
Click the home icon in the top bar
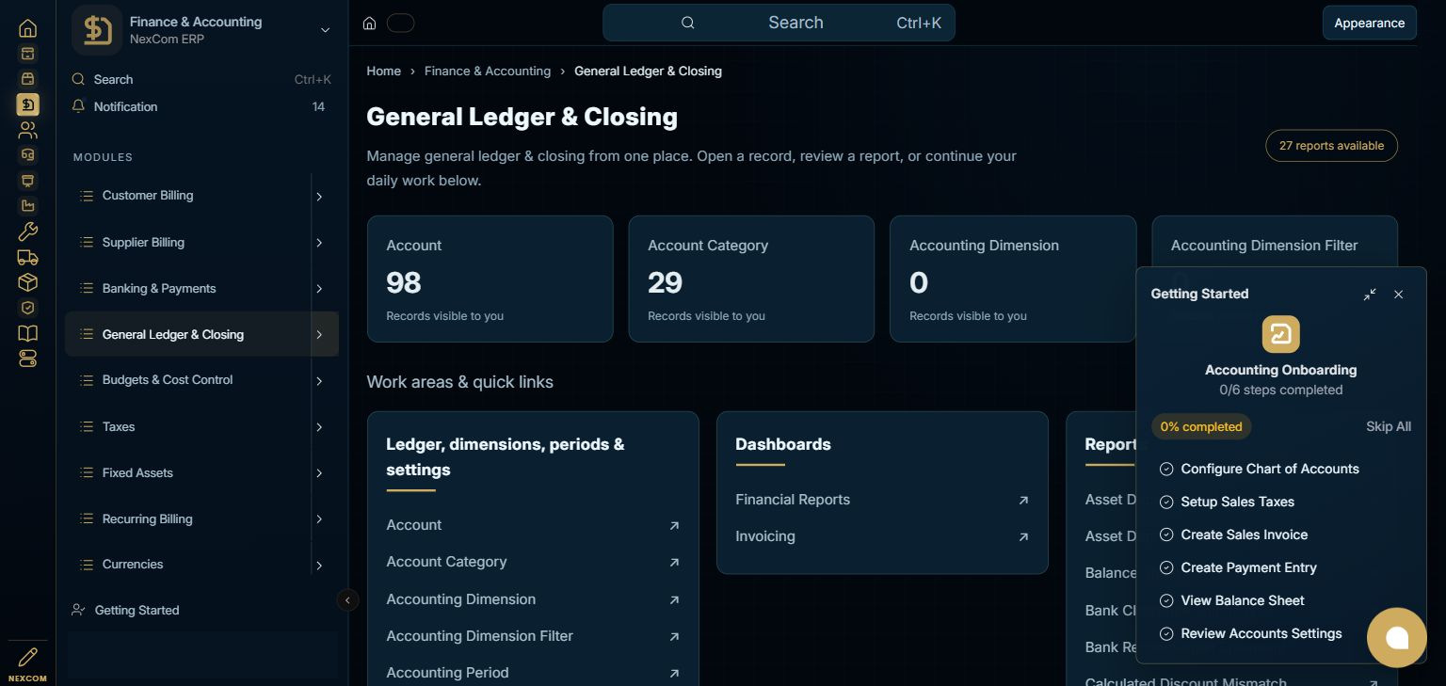point(370,23)
